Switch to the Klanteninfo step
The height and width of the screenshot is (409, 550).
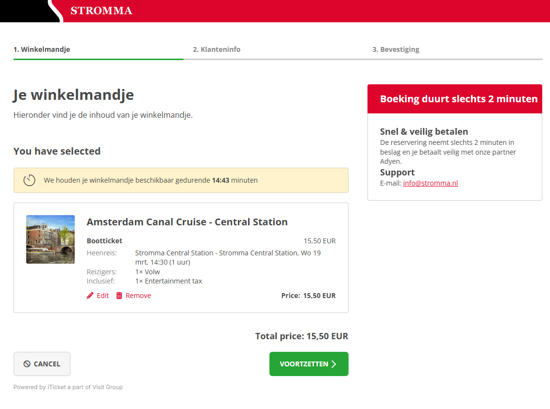[x=217, y=49]
